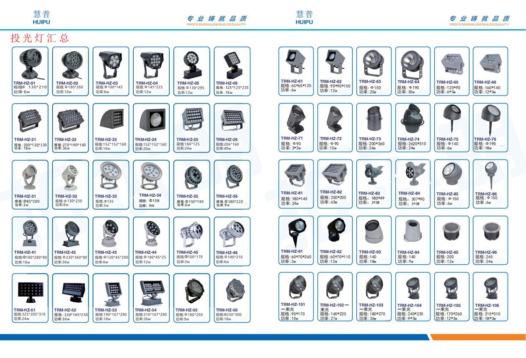This screenshot has height=358, width=526.
Task: Open the TRM-HZ-76 18w spike lamp
Action: (490, 120)
